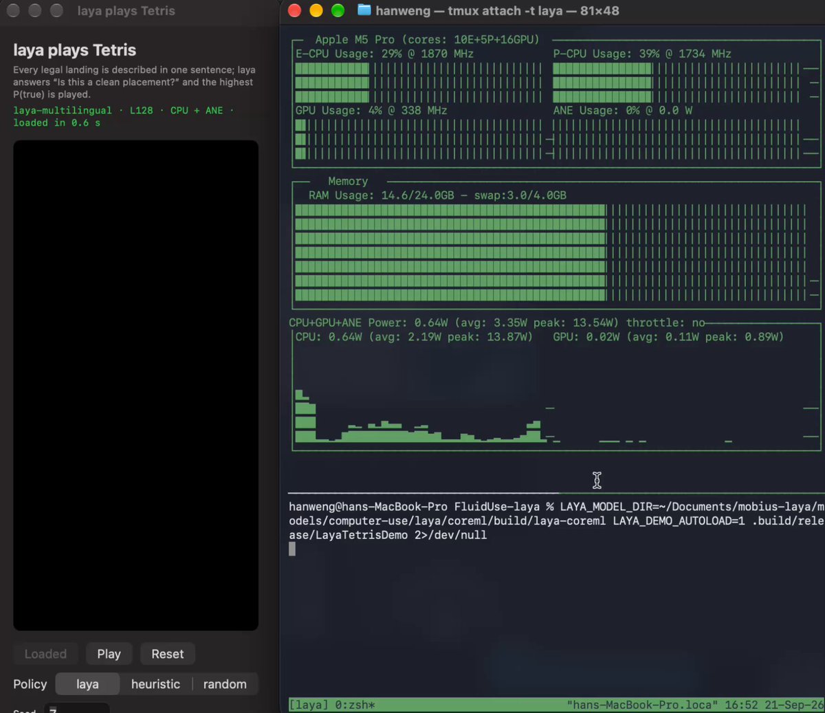Image resolution: width=825 pixels, height=713 pixels.
Task: Click the "laya plays Tetris" bold heading
Action: 74,50
